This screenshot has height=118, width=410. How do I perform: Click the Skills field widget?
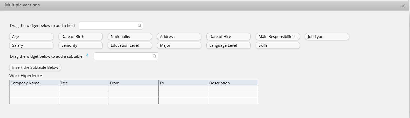pos(278,45)
